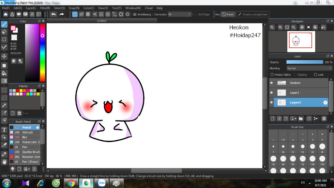Screen dimensions: 334x188
Task: Click the Undo arrow in the toolbar
Action: point(53,14)
